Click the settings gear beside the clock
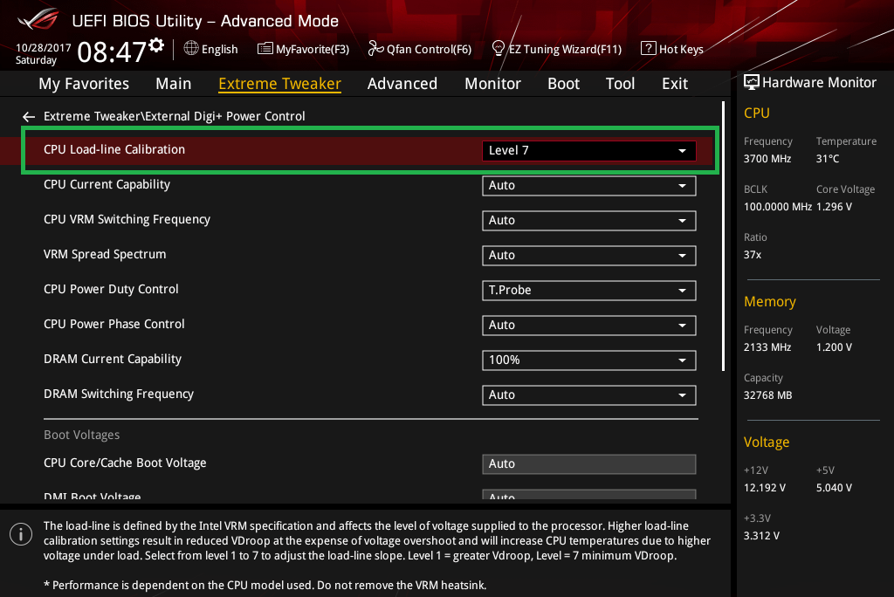This screenshot has width=894, height=597. click(157, 45)
